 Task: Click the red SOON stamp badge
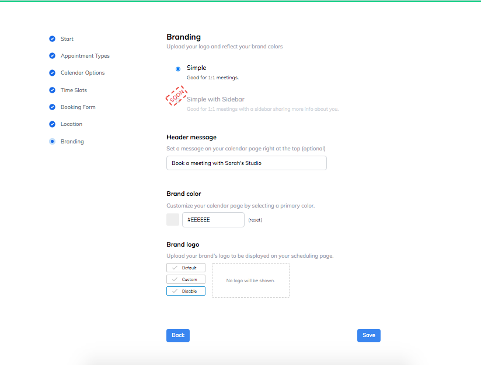176,97
